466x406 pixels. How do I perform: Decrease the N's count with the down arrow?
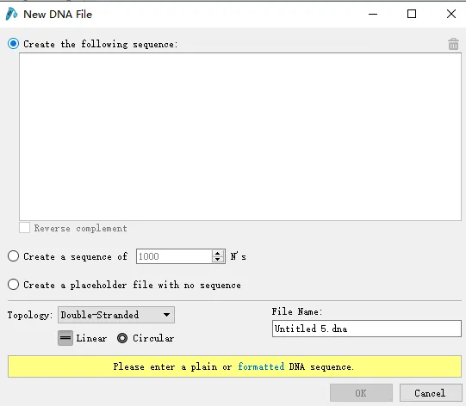(218, 260)
